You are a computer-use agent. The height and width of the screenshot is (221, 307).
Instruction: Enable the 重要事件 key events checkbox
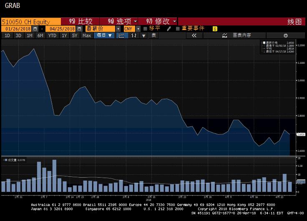(178, 29)
